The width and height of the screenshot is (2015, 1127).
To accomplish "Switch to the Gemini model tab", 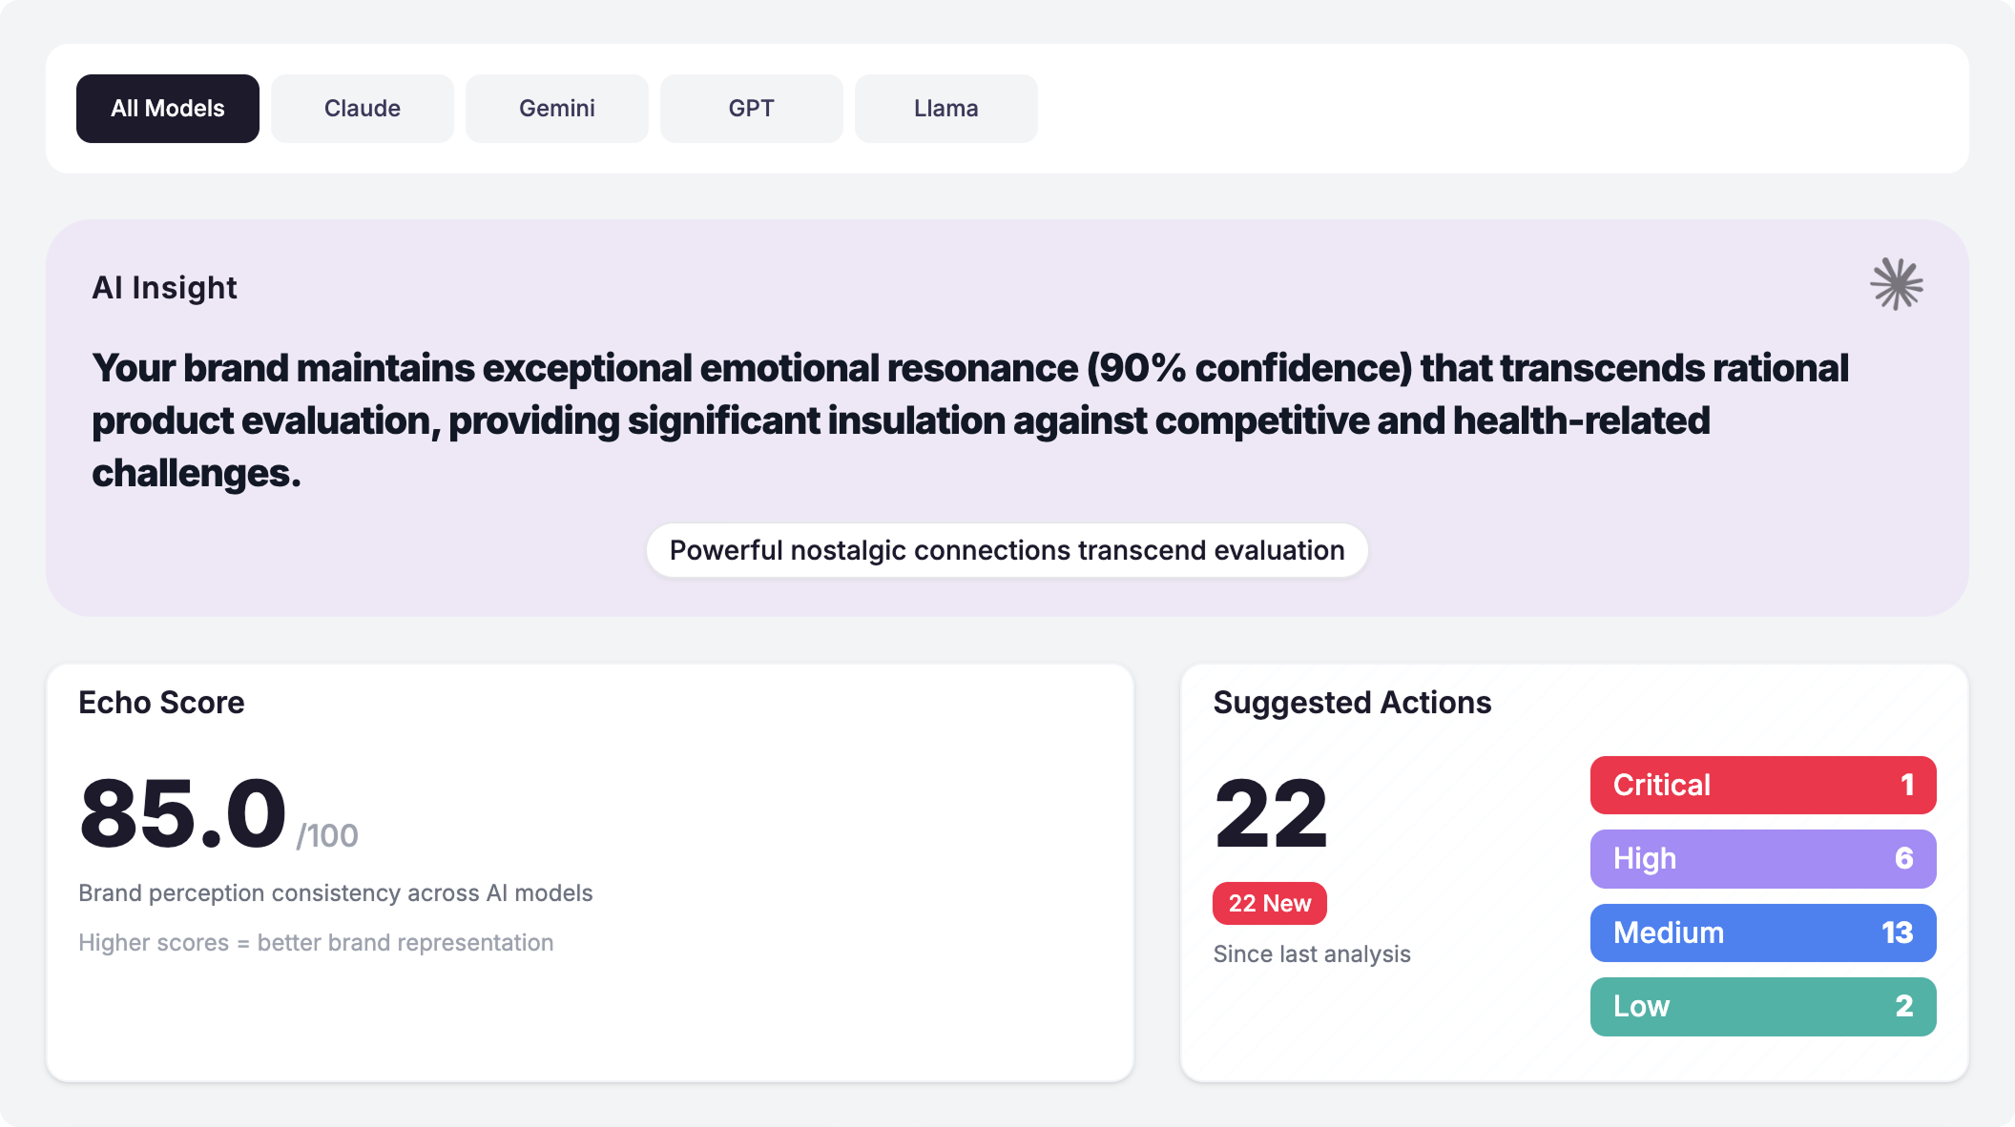I will coord(557,109).
